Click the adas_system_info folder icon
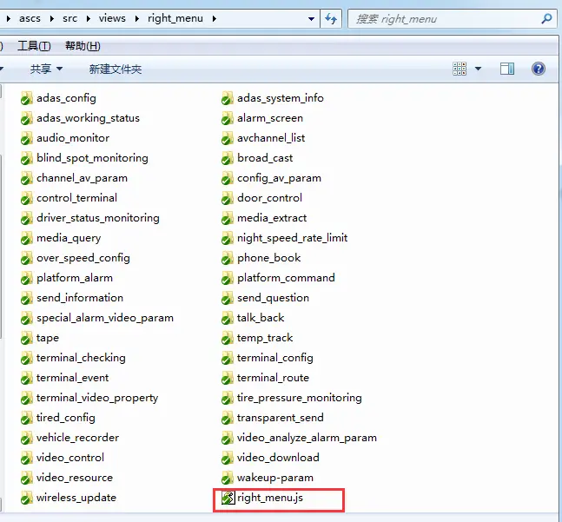The image size is (562, 522). click(x=228, y=98)
